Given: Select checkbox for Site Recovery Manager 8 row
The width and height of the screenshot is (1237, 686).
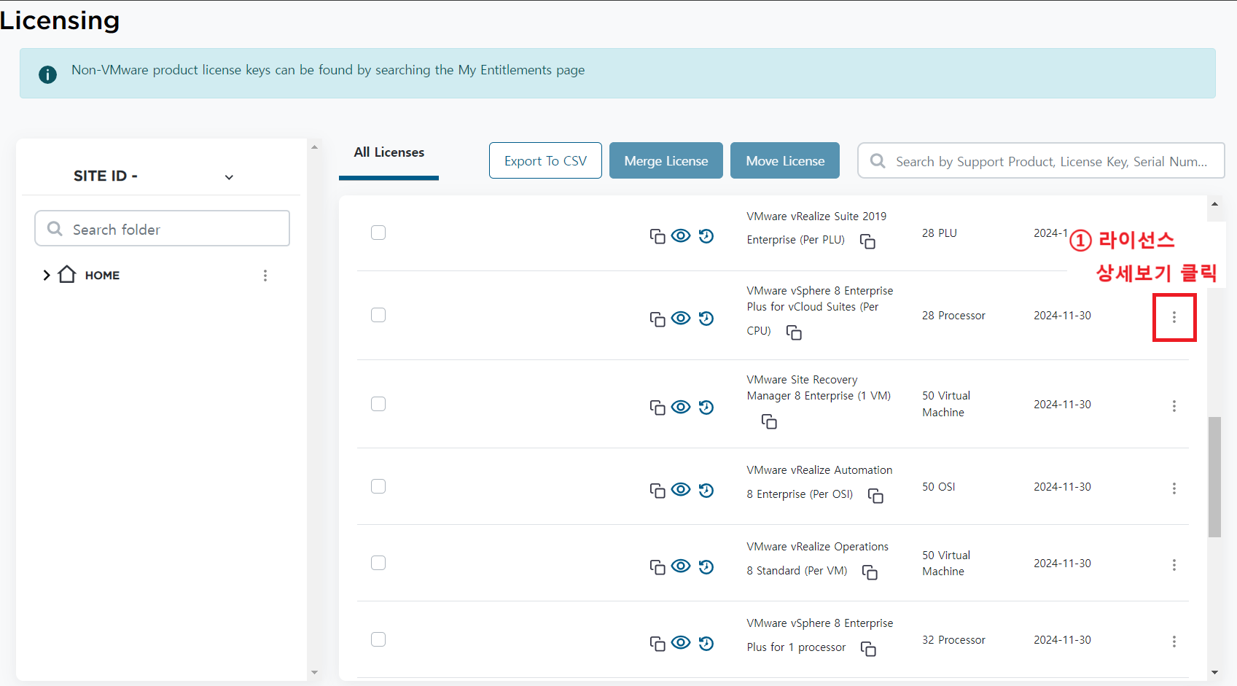Looking at the screenshot, I should click(x=378, y=404).
